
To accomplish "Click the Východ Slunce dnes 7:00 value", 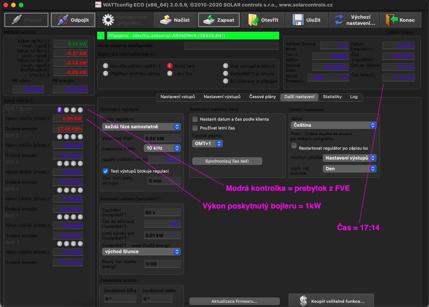I will (x=334, y=45).
